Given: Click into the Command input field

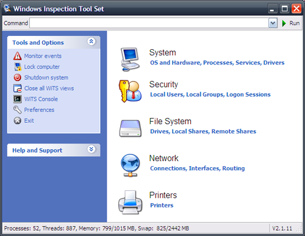Looking at the screenshot, I should point(149,23).
